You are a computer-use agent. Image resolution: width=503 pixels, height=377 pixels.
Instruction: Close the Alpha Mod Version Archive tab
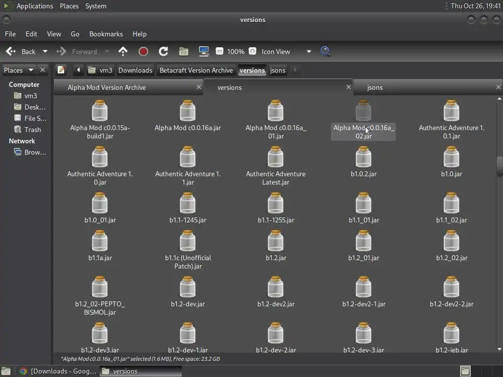pos(199,87)
